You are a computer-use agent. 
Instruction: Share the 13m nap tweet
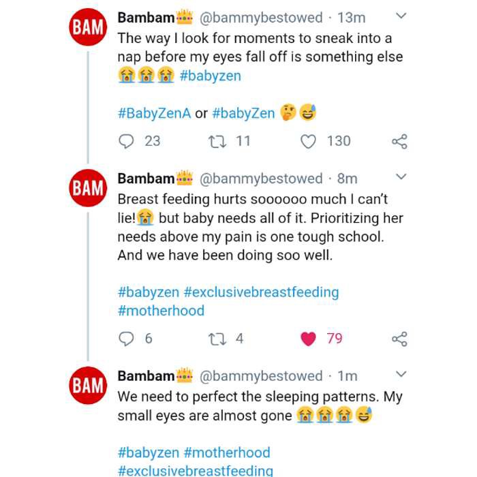point(399,141)
